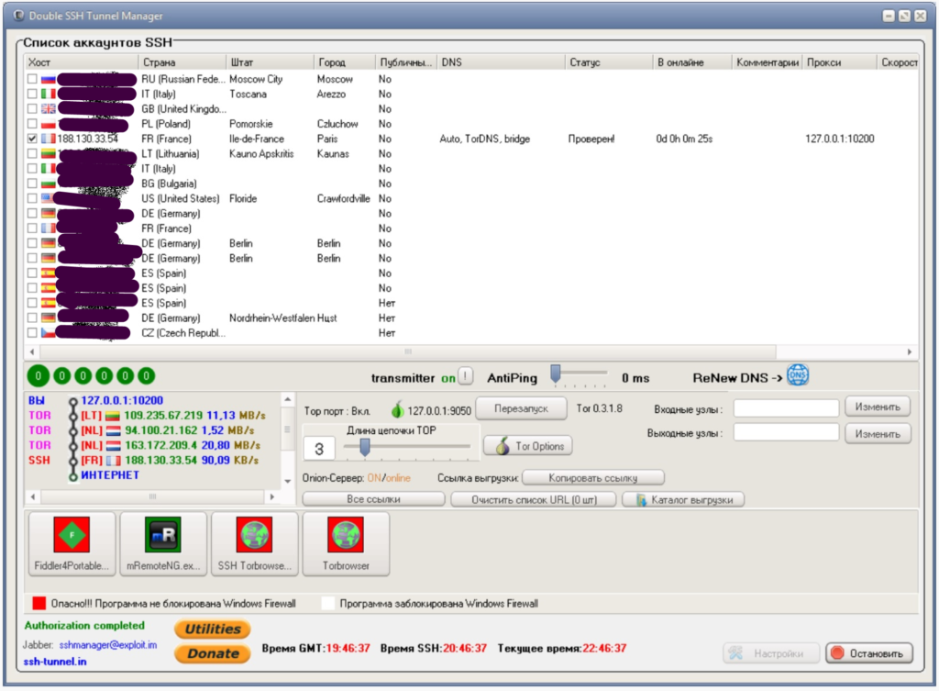Start Fiddler4Portable application
Viewport: 939px width, 691px height.
72,543
